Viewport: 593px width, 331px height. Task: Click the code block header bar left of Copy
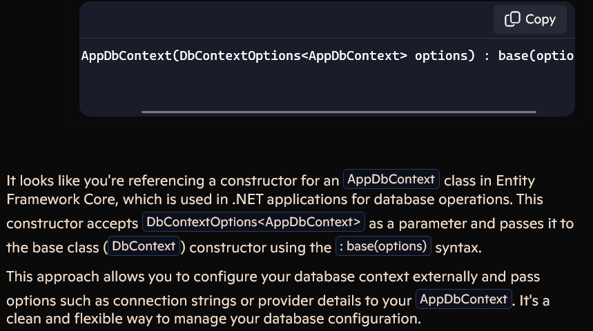click(286, 19)
